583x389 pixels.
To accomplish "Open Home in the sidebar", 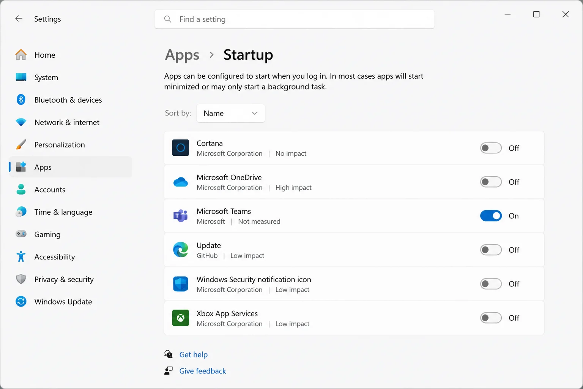I will 71,55.
